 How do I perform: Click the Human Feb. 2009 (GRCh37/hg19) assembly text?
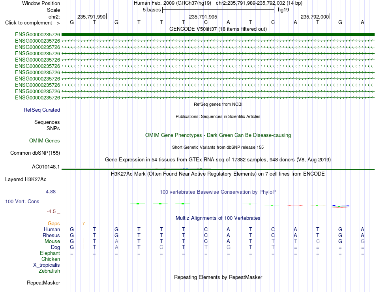coord(172,3)
